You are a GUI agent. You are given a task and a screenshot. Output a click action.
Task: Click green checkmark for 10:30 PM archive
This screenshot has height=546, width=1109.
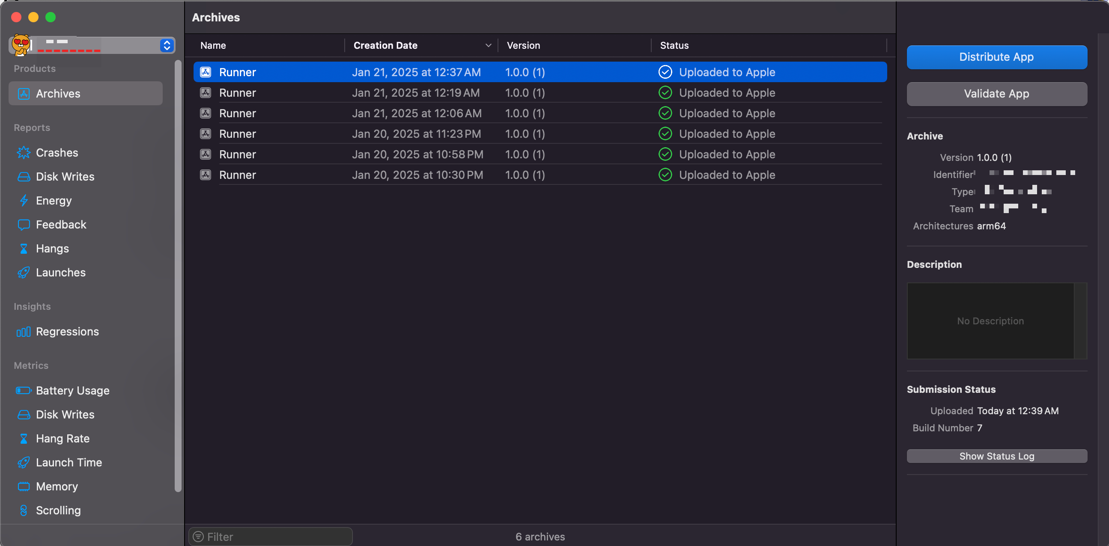665,175
